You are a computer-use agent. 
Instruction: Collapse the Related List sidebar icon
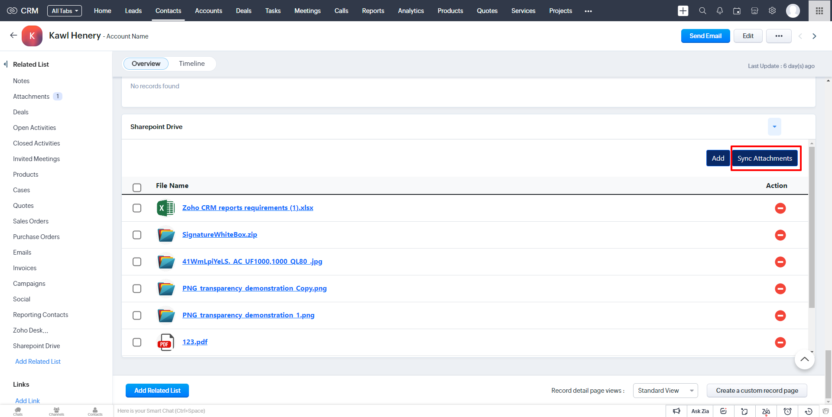[6, 64]
